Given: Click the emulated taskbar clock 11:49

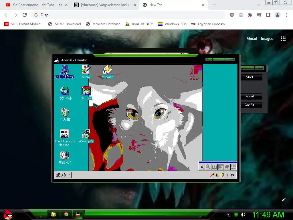Looking at the screenshot, I should click(230, 175).
